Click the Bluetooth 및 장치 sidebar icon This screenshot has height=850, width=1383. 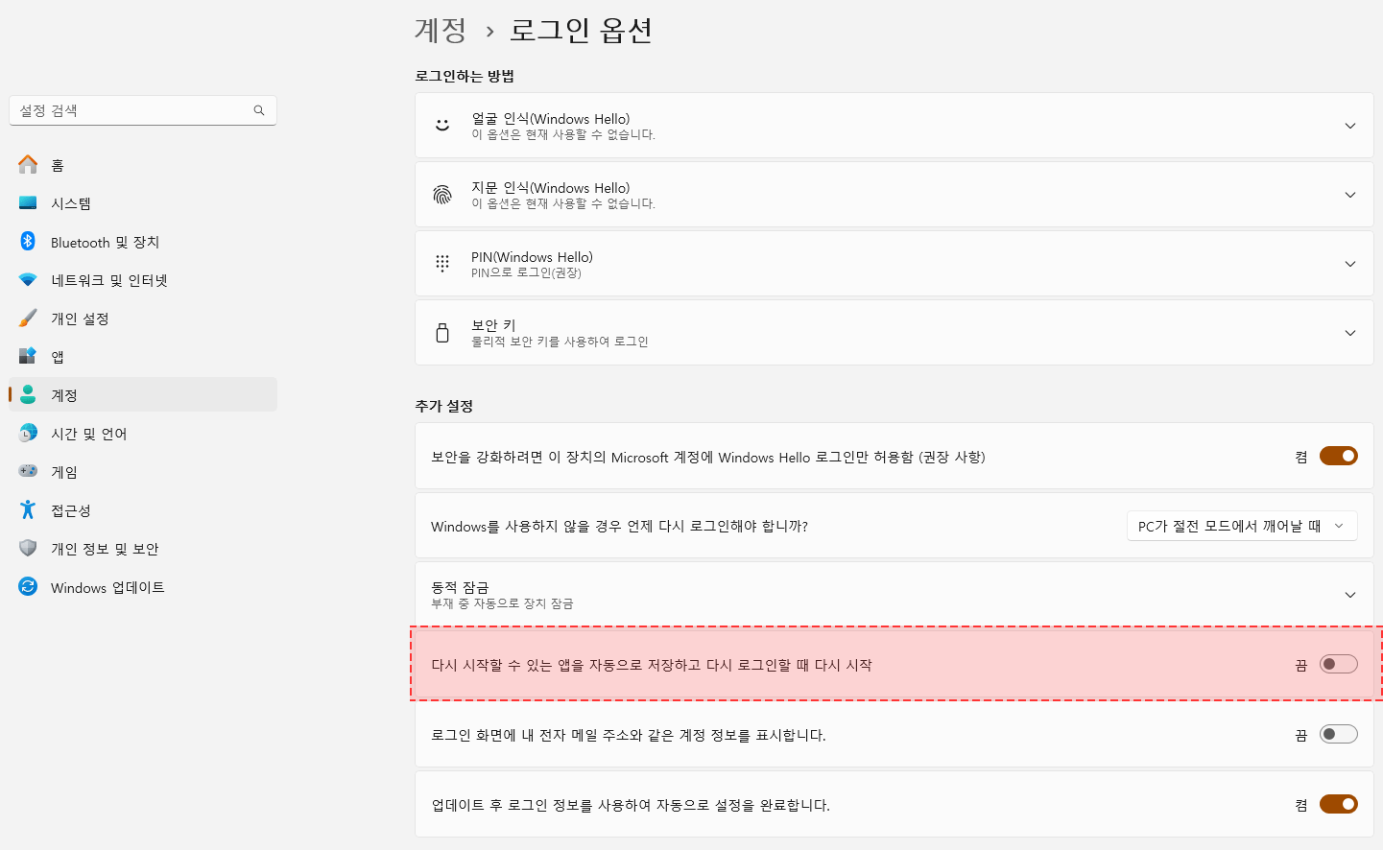(x=27, y=242)
